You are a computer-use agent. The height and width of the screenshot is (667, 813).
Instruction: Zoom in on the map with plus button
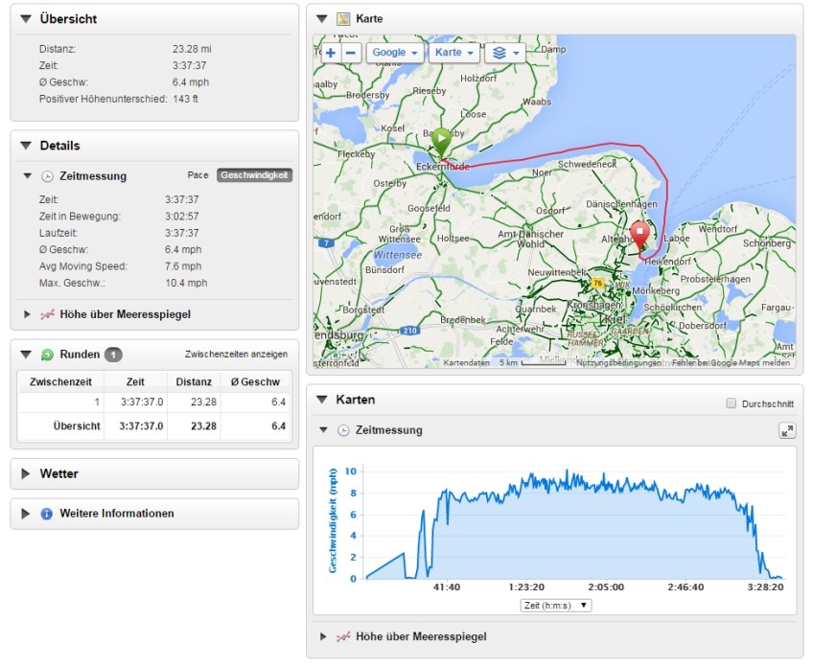(x=331, y=53)
